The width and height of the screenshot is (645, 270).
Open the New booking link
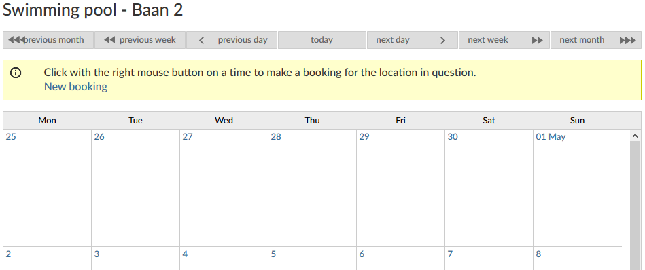tap(75, 87)
